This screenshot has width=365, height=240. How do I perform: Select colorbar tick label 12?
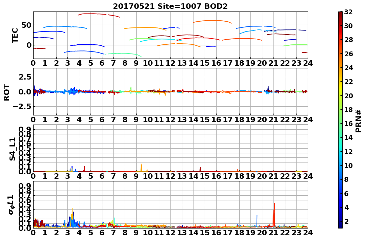[x=348, y=151]
